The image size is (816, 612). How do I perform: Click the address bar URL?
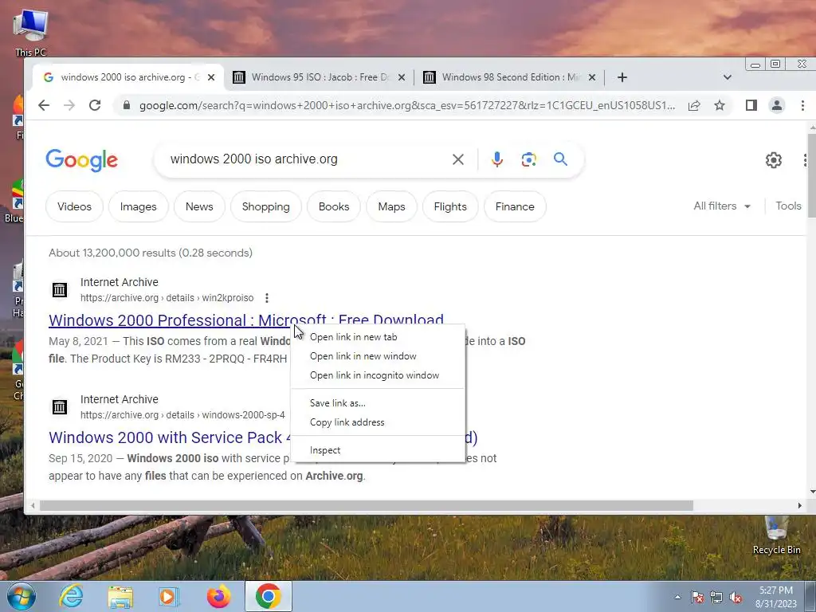(x=407, y=106)
